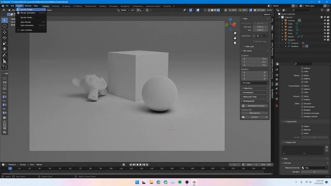The image size is (331, 186).
Task: Expand the Measureit Tools panel
Action: [254, 97]
